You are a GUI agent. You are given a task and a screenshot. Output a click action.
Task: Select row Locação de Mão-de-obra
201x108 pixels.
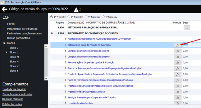tap(126, 103)
